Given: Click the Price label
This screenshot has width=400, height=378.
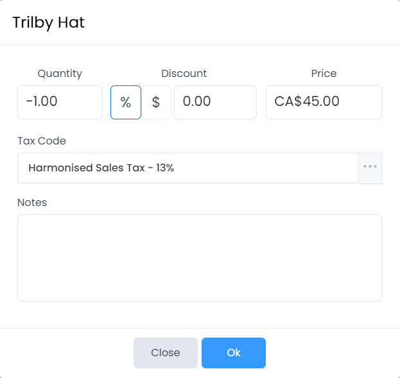Looking at the screenshot, I should click(x=324, y=73).
